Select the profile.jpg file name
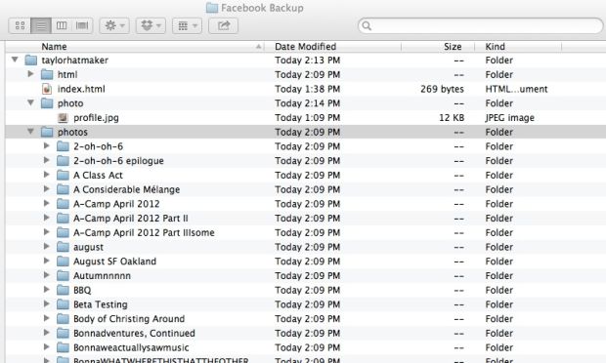606x363 pixels. click(96, 118)
